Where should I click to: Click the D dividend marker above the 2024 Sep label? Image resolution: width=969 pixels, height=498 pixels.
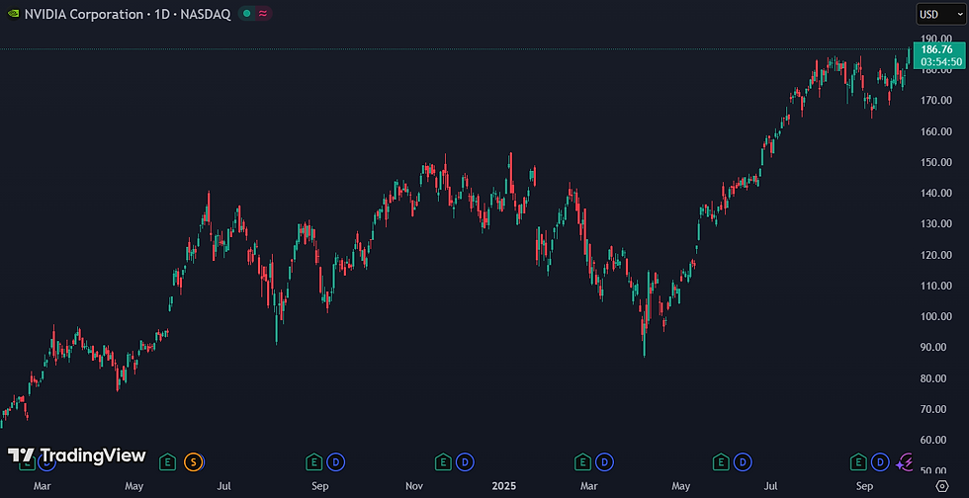tap(336, 460)
